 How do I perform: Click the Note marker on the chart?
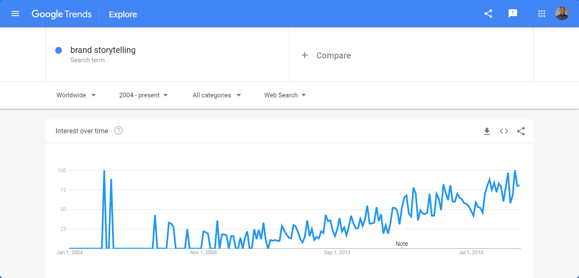click(401, 244)
